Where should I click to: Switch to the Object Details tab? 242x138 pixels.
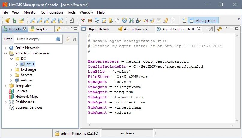click(98, 29)
